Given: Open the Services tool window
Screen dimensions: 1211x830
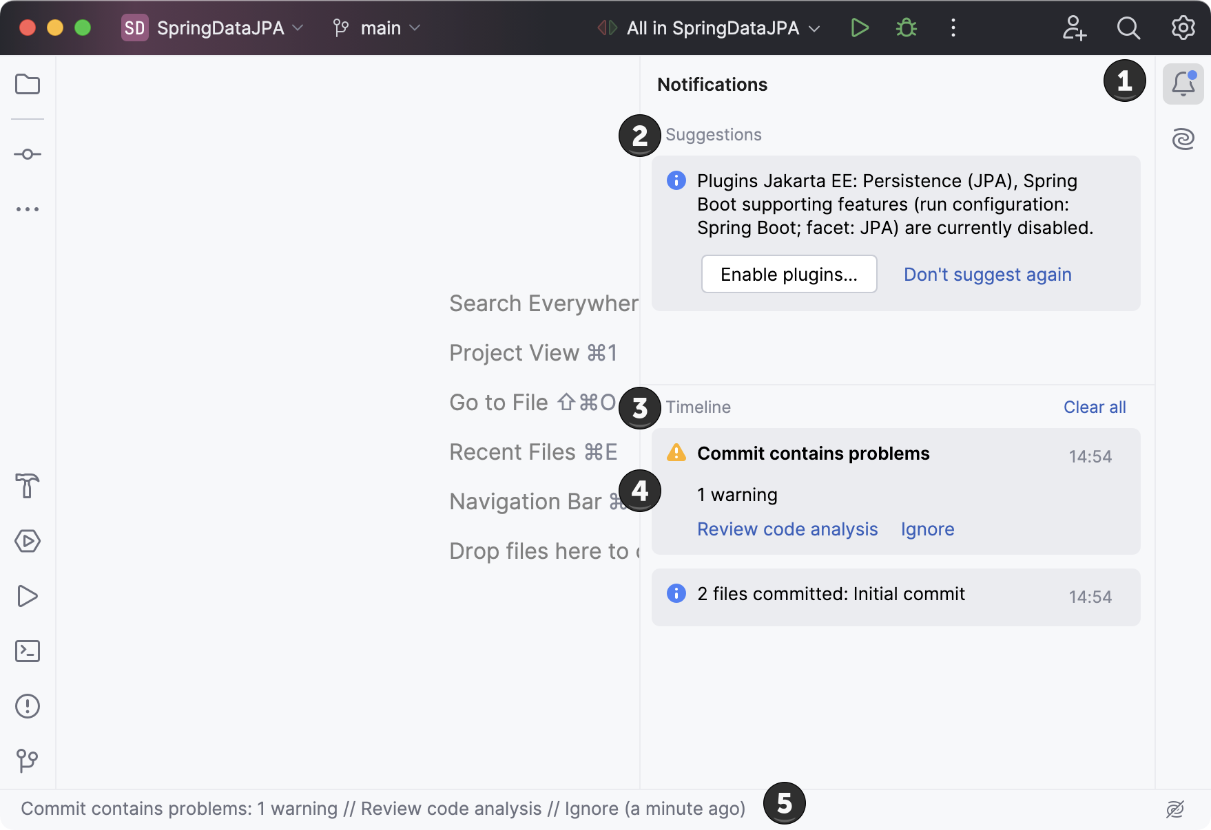Looking at the screenshot, I should point(27,541).
